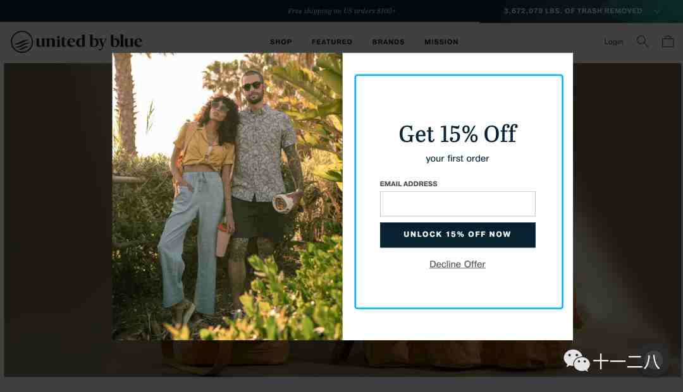Focus the Email Address input field

coord(457,204)
